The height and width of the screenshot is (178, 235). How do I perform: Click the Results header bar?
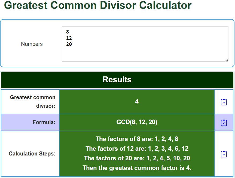pos(117,80)
